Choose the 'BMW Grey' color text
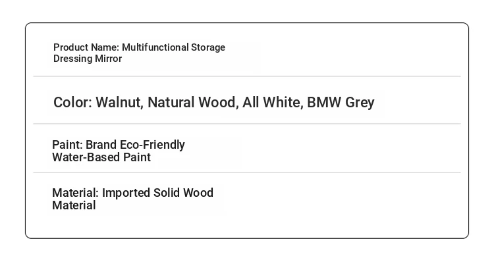The image size is (494, 262). point(341,103)
